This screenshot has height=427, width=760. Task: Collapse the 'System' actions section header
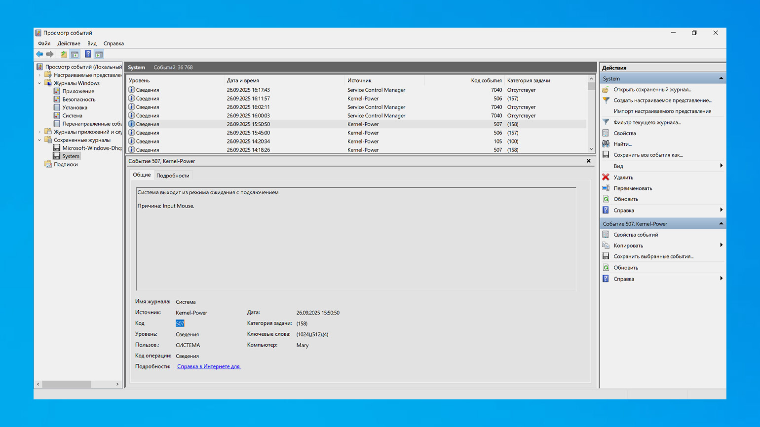tap(721, 79)
